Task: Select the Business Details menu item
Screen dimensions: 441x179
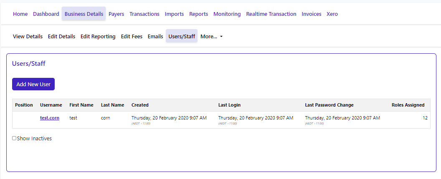Action: pos(84,14)
